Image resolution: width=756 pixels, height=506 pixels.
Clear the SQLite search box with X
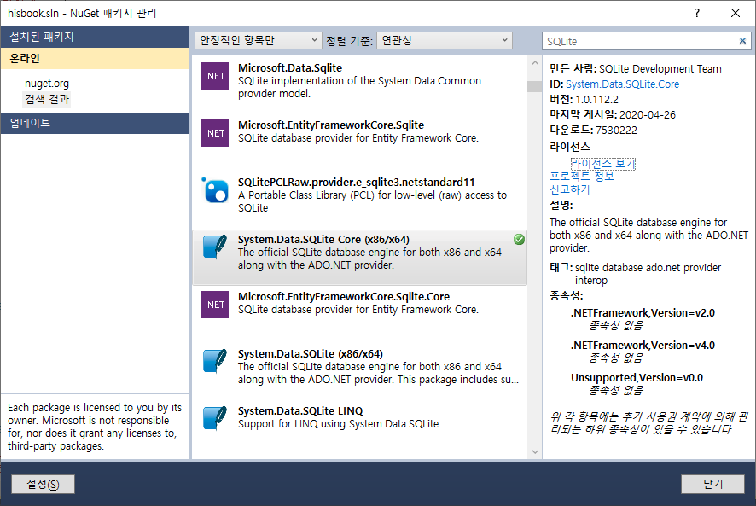pyautogui.click(x=742, y=41)
